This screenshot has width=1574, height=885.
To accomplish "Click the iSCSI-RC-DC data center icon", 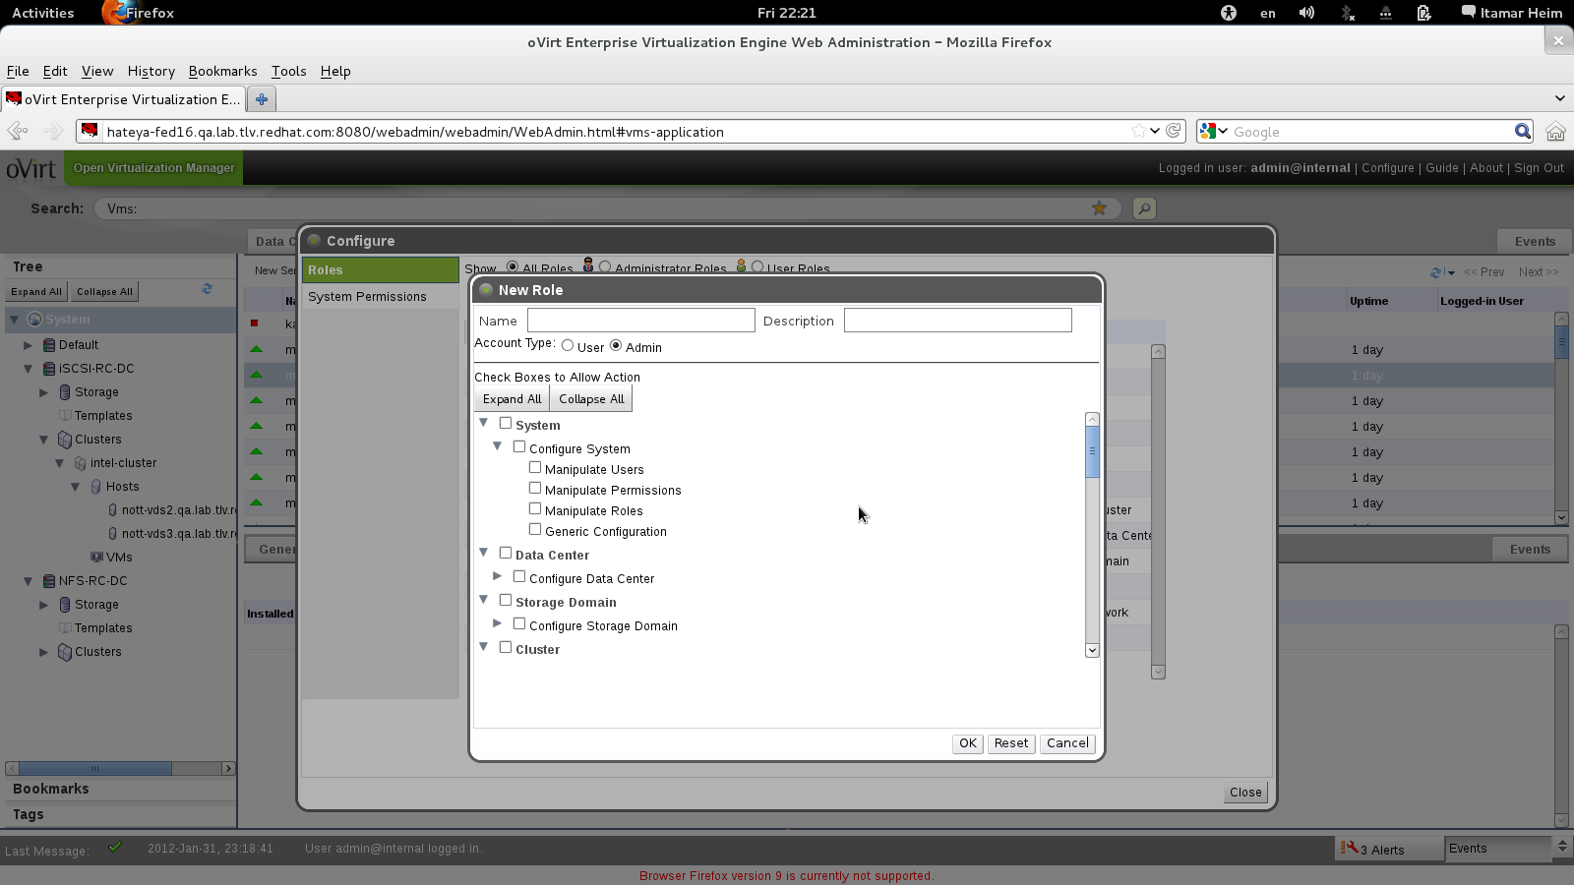I will click(49, 369).
